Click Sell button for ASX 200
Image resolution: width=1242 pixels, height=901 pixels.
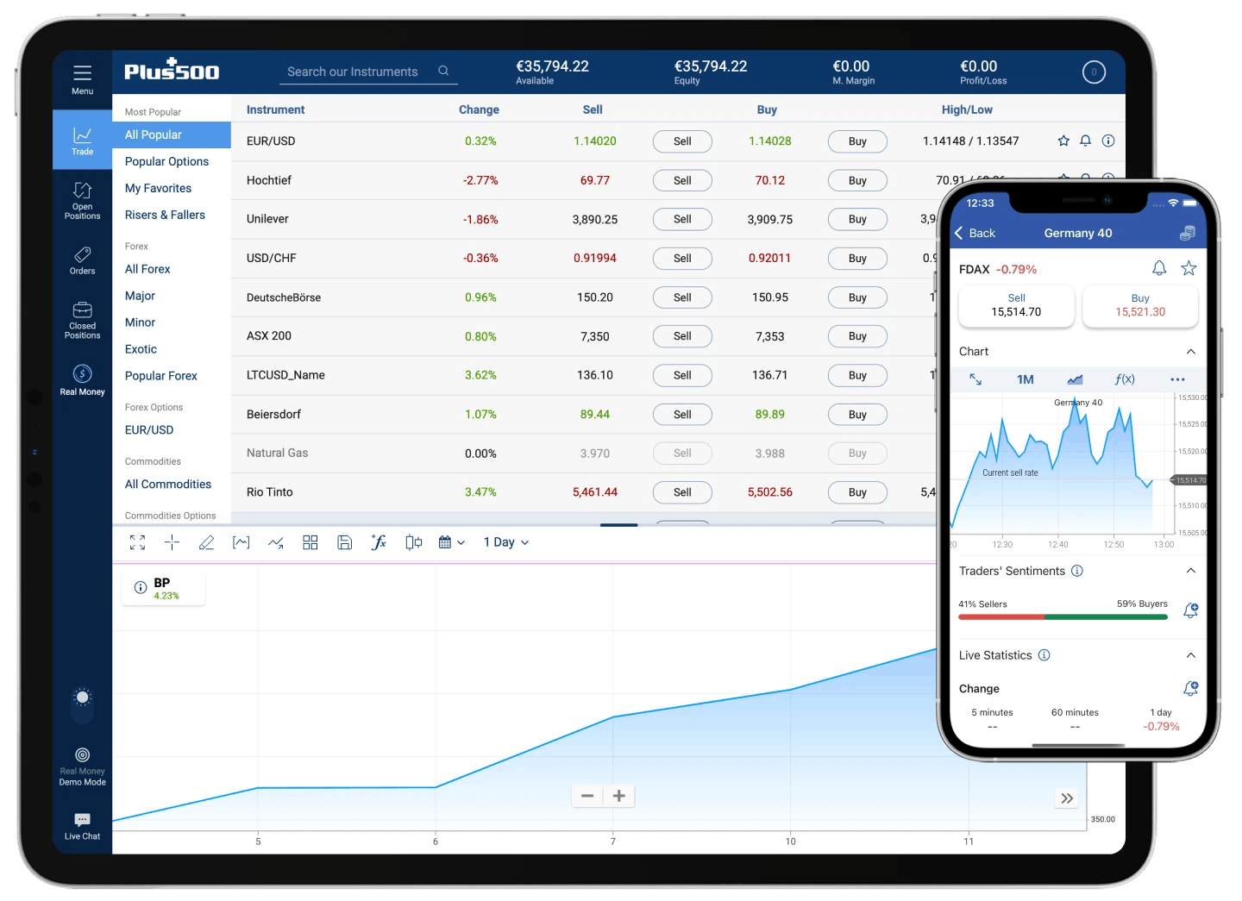coord(682,336)
